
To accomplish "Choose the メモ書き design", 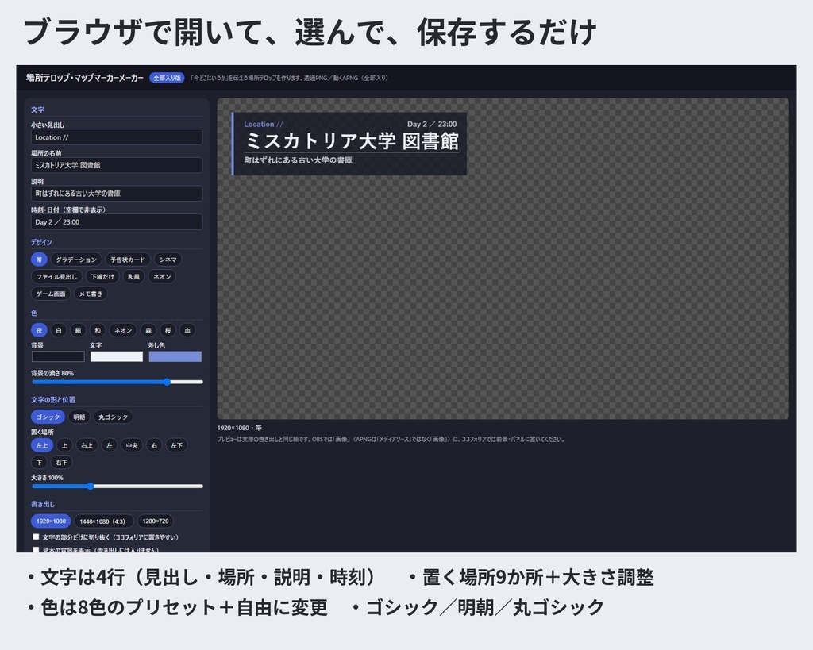I will [91, 294].
